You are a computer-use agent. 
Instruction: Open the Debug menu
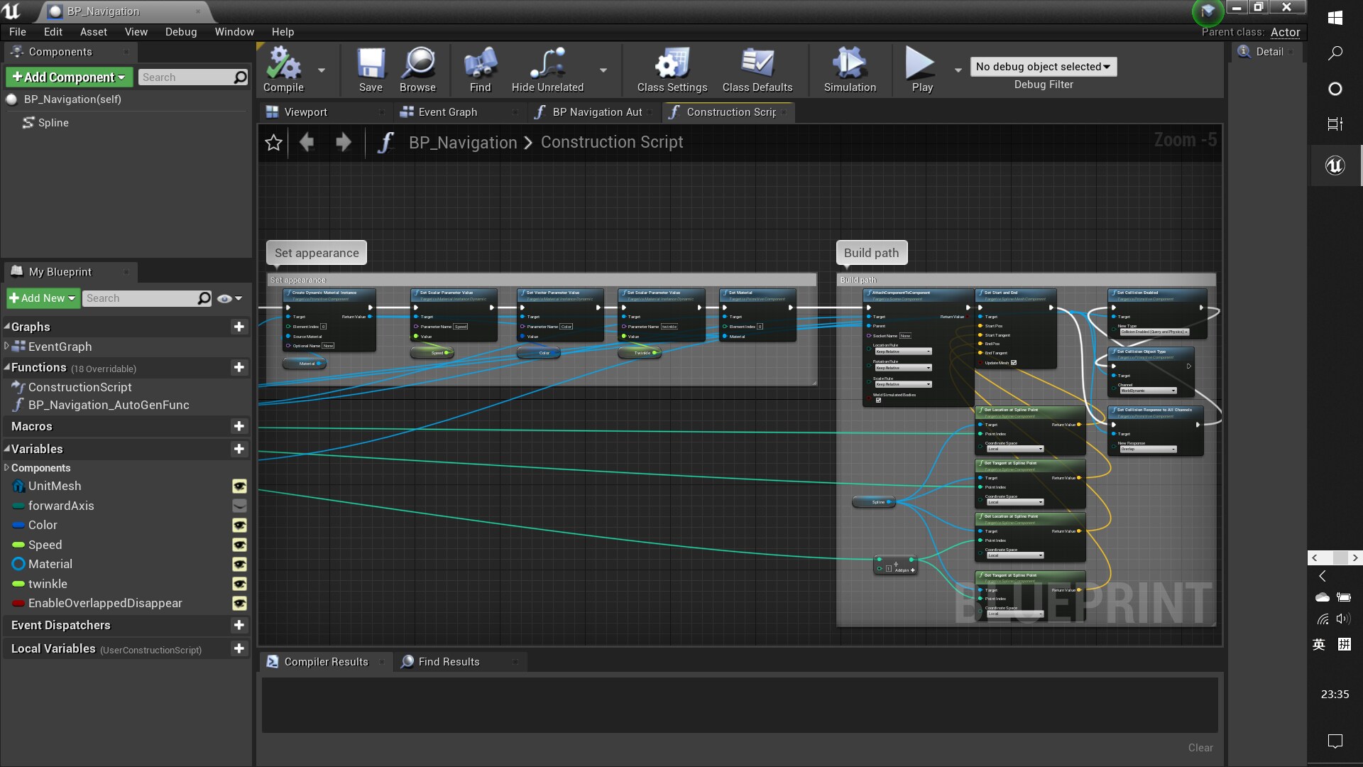click(x=180, y=32)
